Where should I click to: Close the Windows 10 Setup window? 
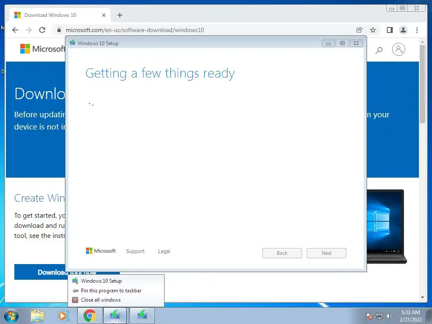point(356,43)
